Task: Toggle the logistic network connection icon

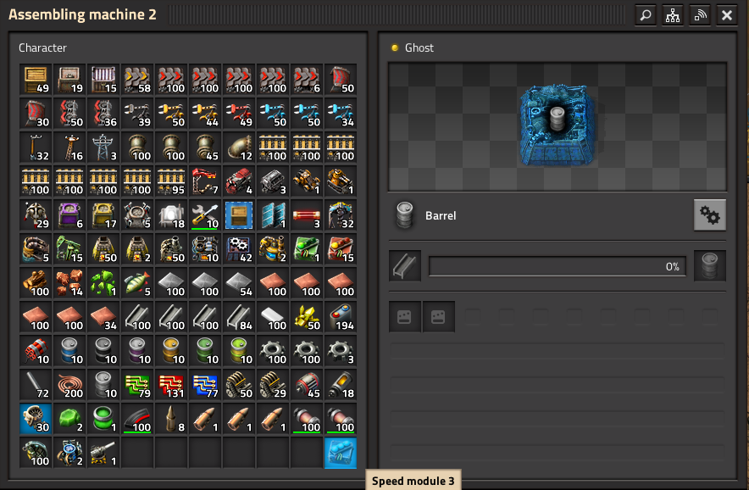Action: coord(700,15)
